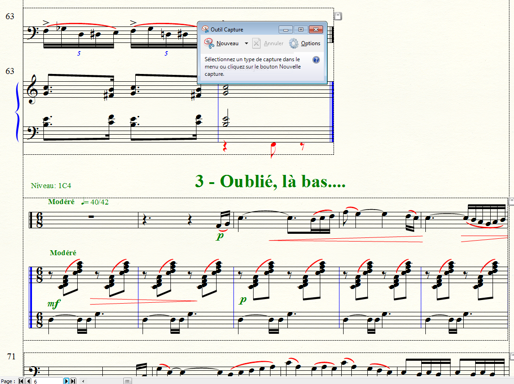Expand the Nouveau capture type dropdown arrow
514x384 pixels.
click(x=246, y=43)
